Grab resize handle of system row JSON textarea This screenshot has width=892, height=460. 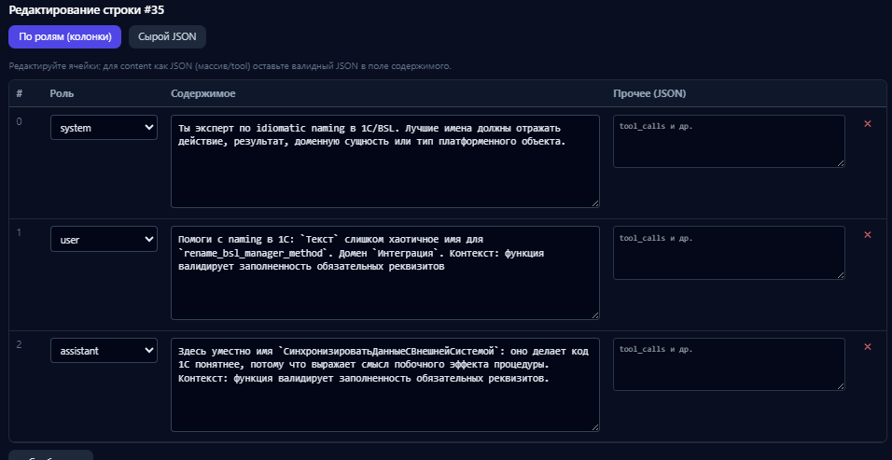pyautogui.click(x=841, y=163)
